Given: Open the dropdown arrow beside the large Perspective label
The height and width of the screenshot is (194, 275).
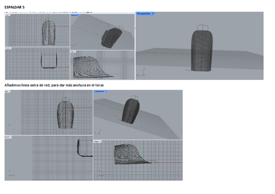Looking at the screenshot, I should [x=153, y=14].
